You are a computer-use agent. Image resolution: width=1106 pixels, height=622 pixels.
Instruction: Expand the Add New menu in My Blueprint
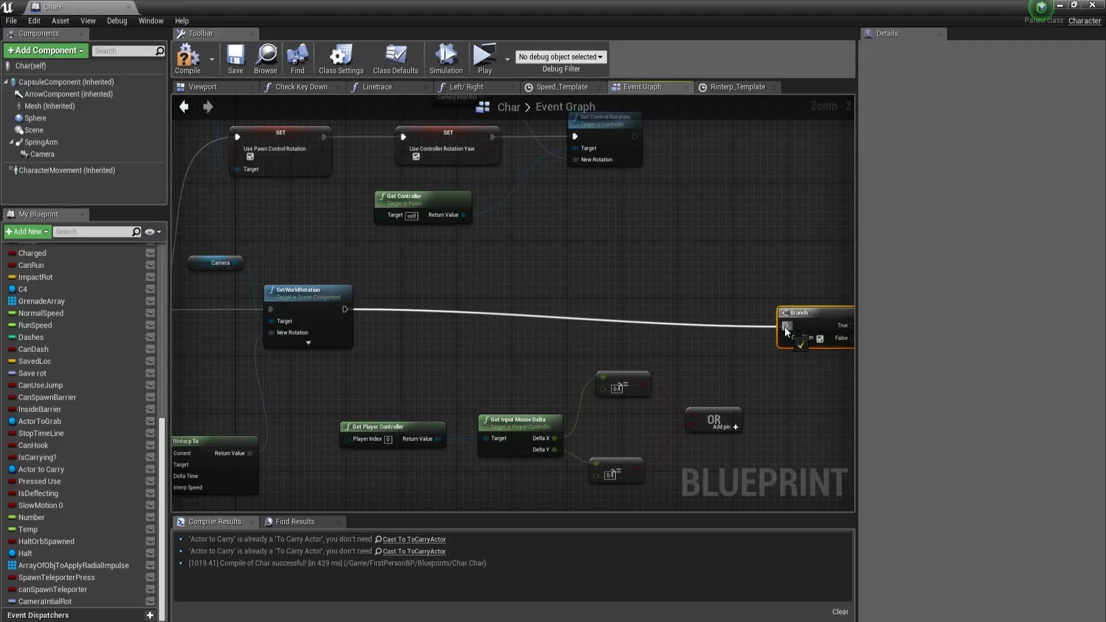(x=27, y=231)
